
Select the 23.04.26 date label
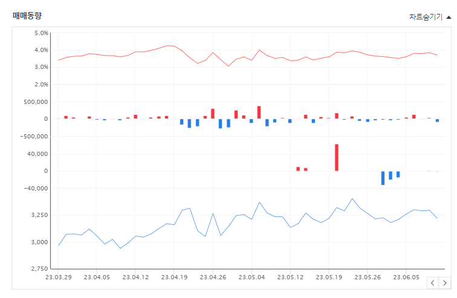213,277
